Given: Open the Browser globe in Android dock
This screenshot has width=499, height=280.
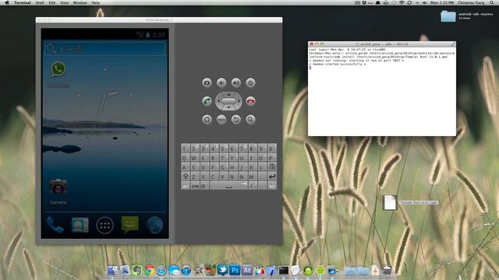Looking at the screenshot, I should [154, 225].
